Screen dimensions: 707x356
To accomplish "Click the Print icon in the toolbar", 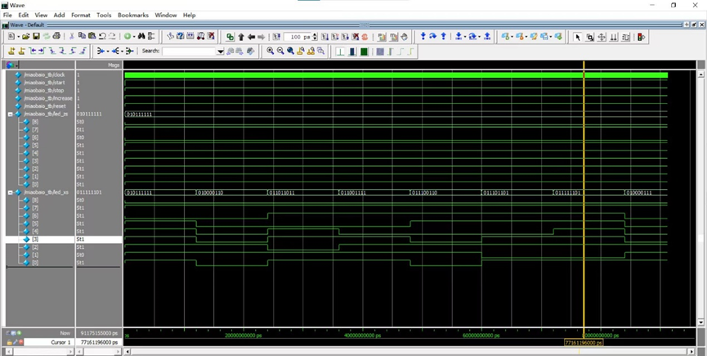I will (x=56, y=37).
